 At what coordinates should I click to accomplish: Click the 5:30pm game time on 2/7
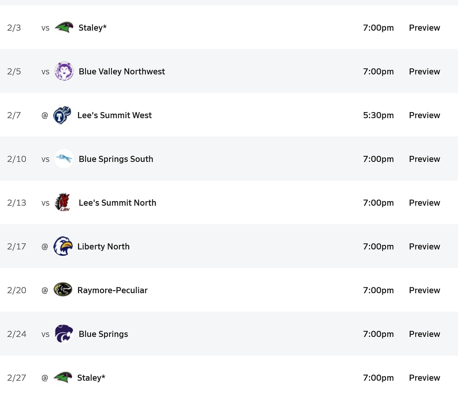click(x=378, y=115)
